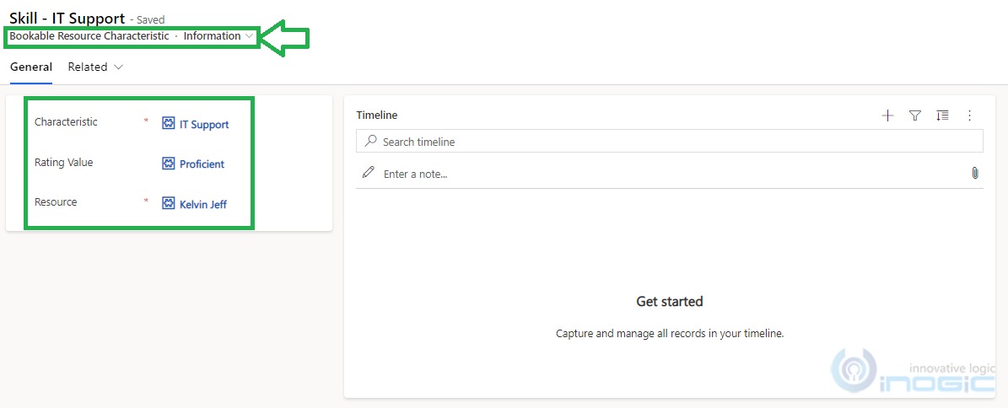Open the IT Support characteristic link
This screenshot has width=1008, height=408.
pos(204,125)
